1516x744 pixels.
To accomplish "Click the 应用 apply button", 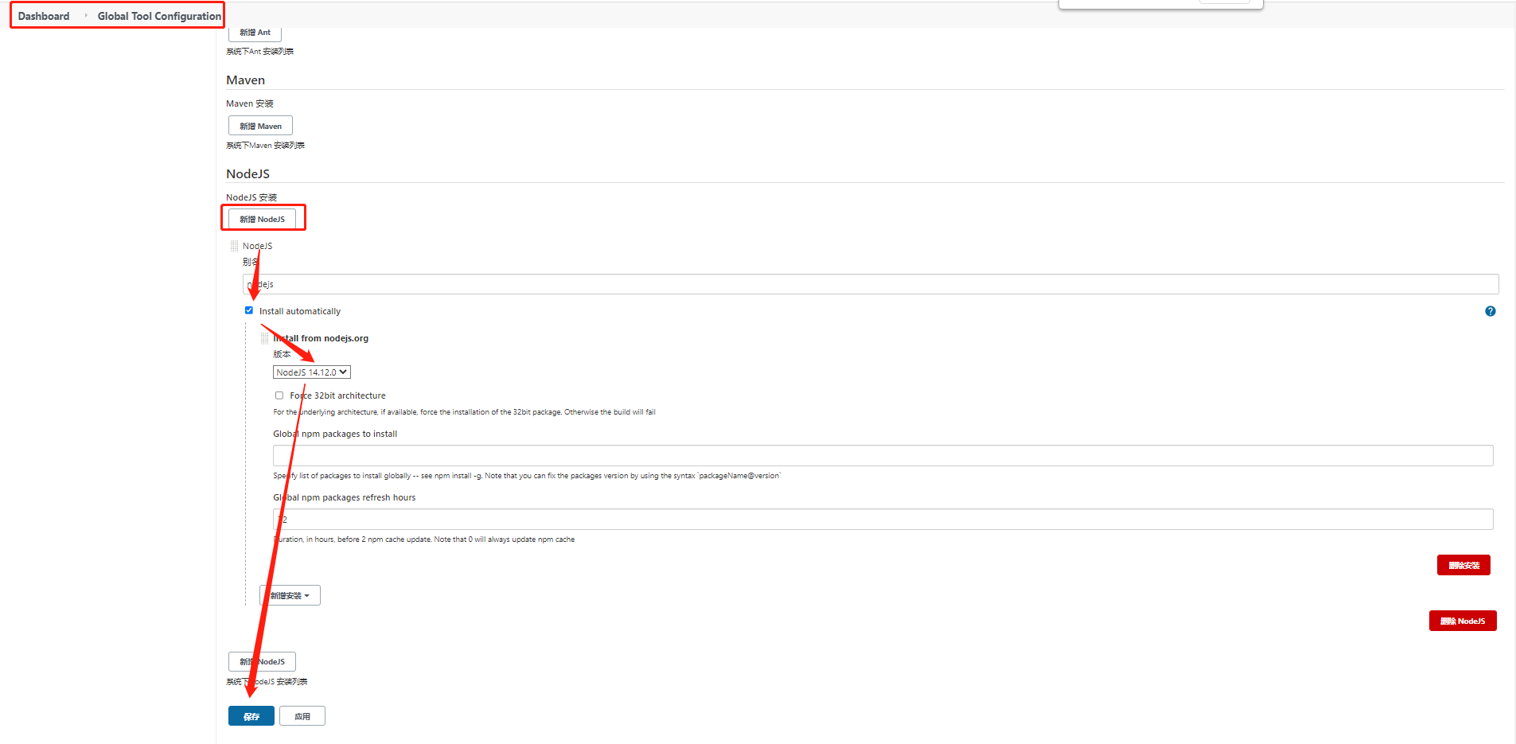I will click(x=302, y=716).
